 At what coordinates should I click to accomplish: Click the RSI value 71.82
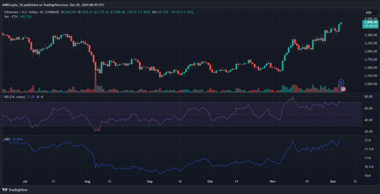[x=30, y=97]
